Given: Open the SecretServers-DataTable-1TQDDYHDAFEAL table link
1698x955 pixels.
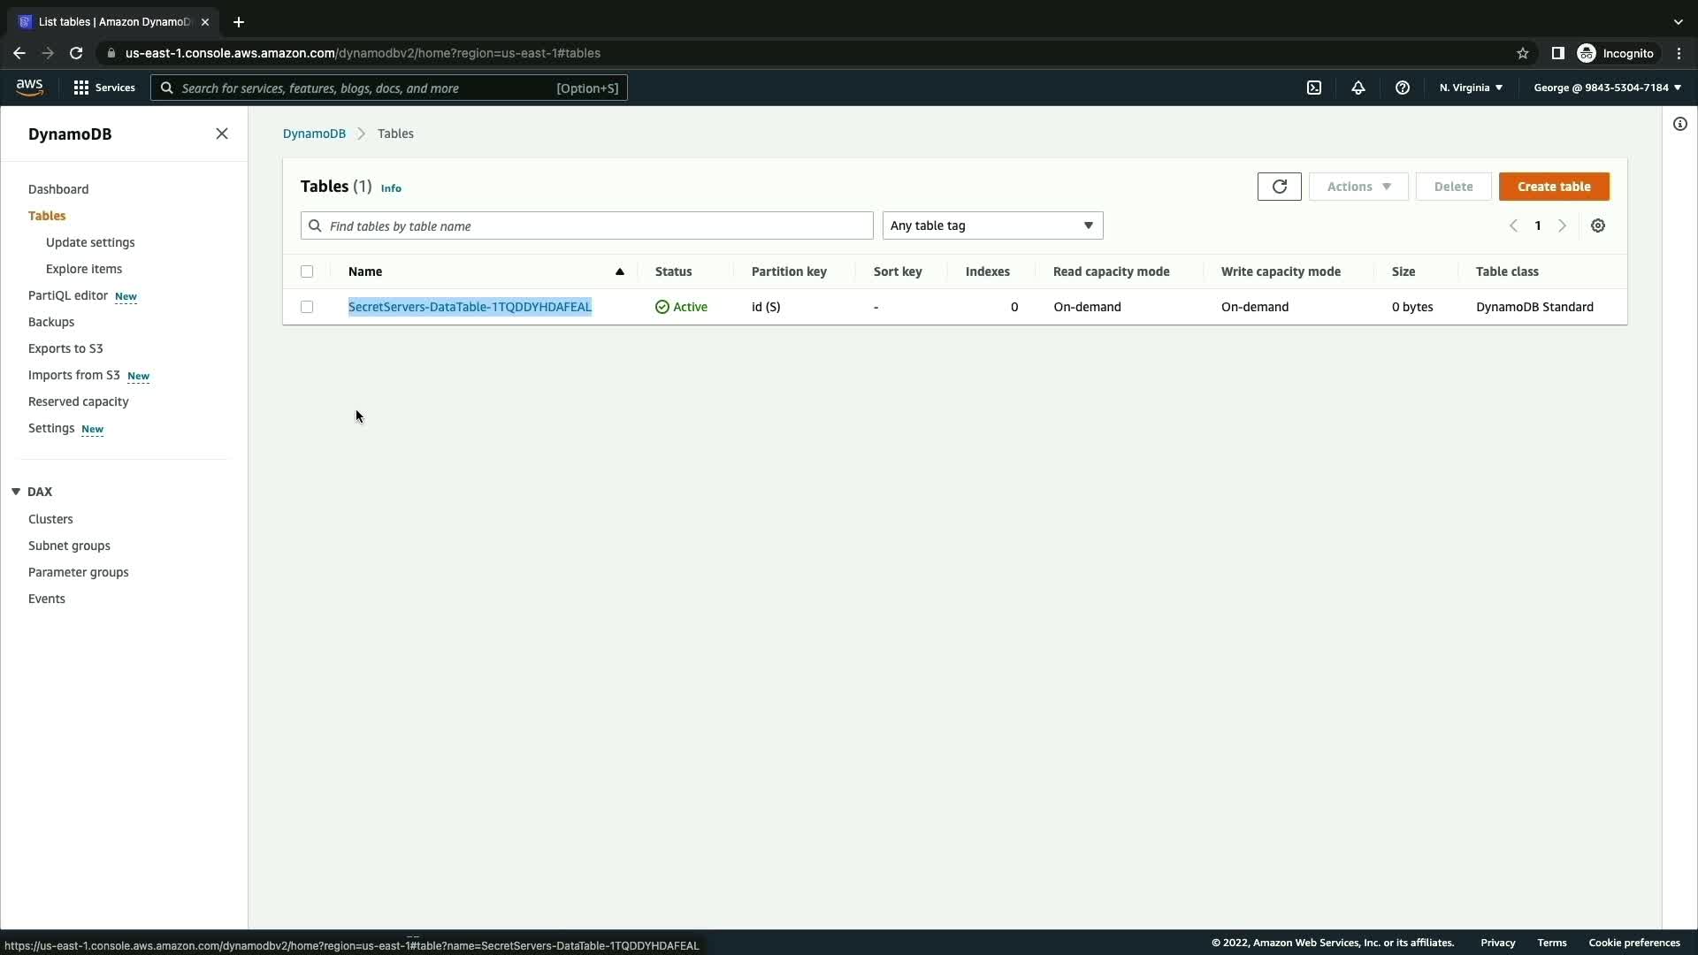Looking at the screenshot, I should 470,307.
